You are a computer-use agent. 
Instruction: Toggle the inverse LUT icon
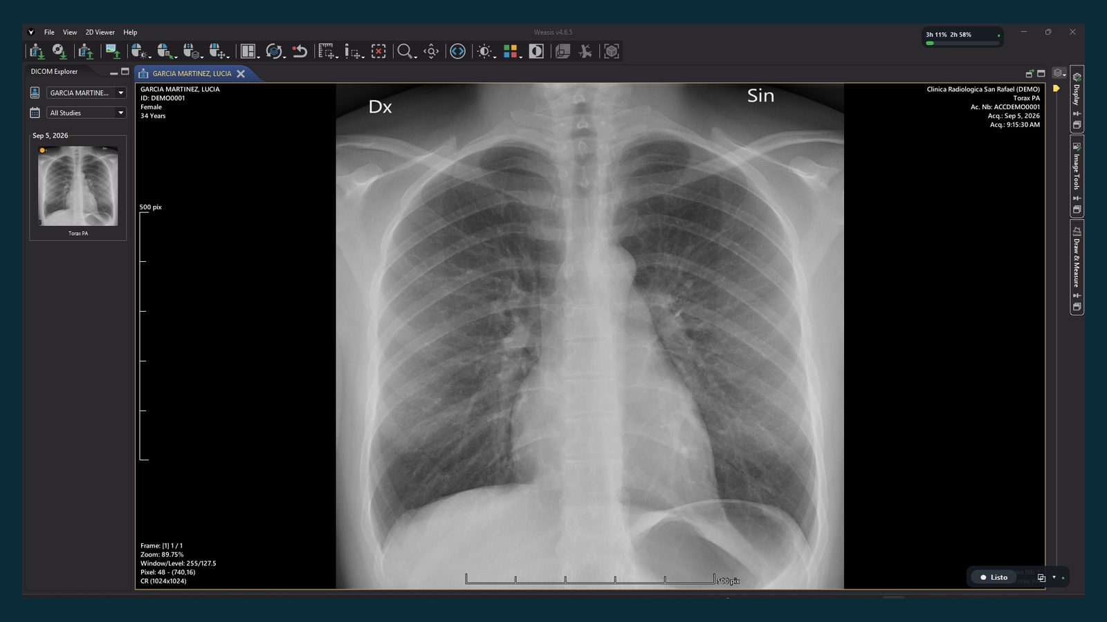(x=536, y=51)
